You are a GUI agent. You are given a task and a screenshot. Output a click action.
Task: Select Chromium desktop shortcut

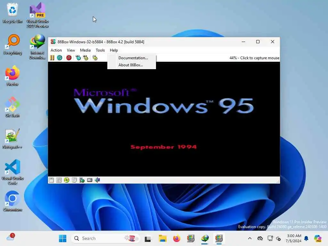pyautogui.click(x=12, y=201)
